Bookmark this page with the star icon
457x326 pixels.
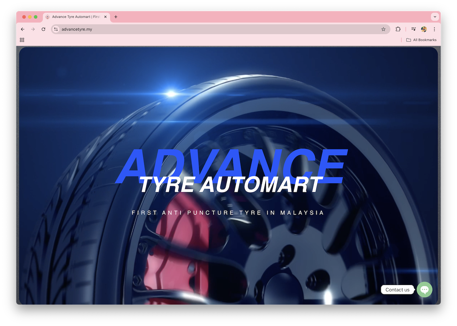click(383, 29)
